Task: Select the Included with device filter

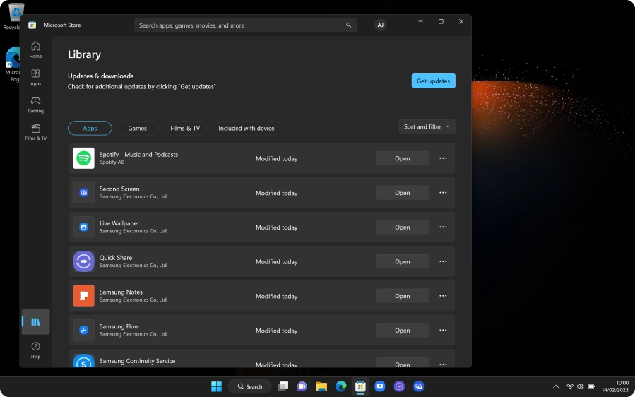Action: pyautogui.click(x=246, y=129)
